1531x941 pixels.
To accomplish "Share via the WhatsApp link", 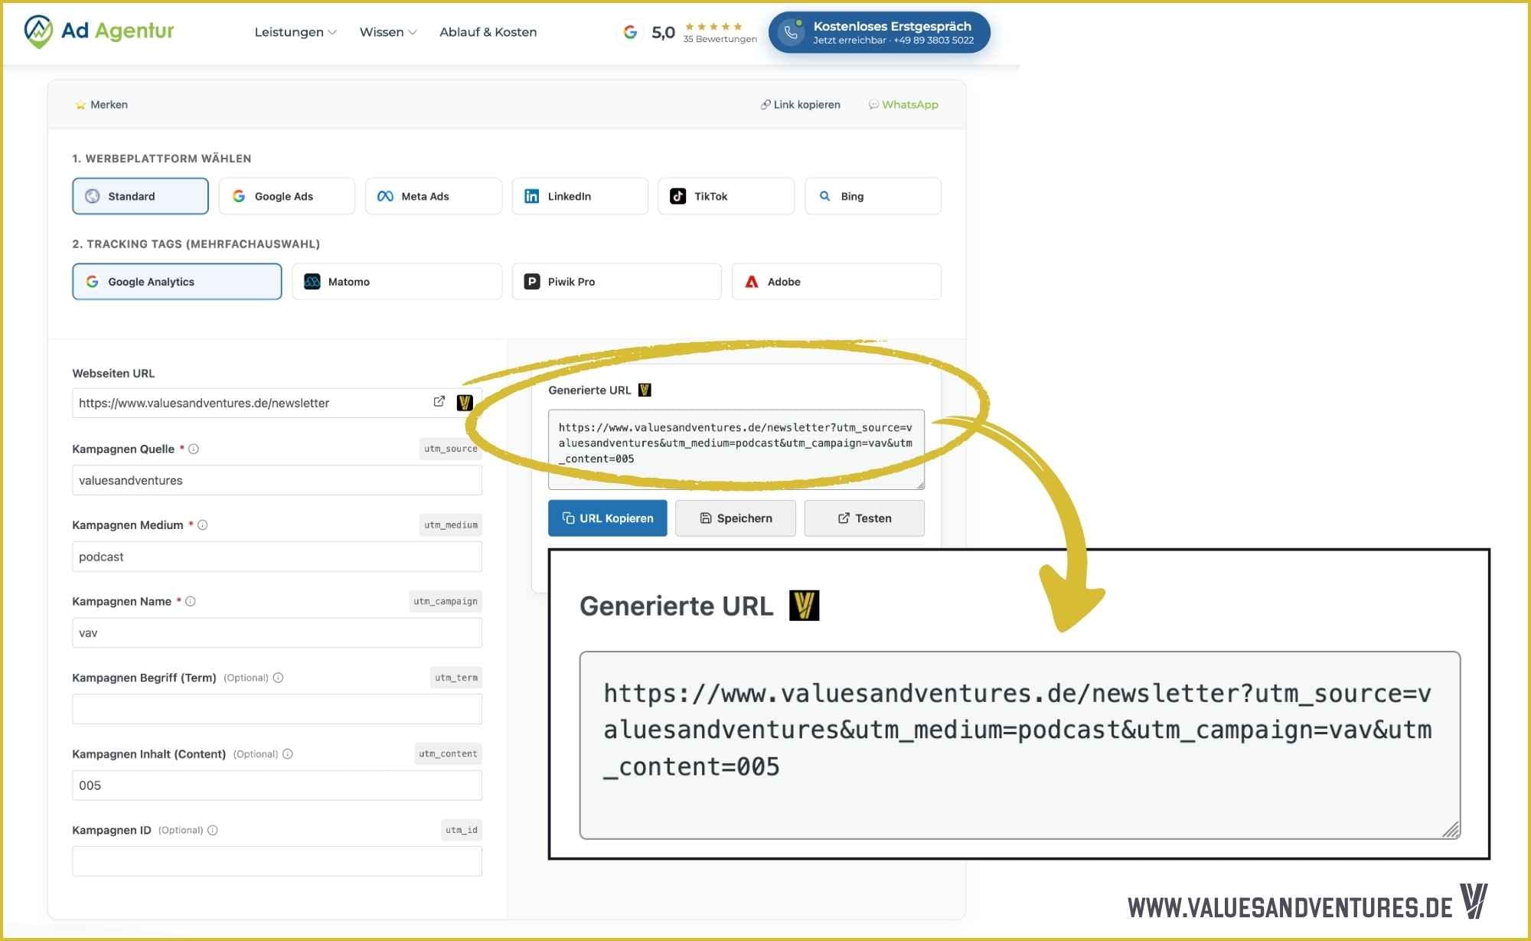I will (x=903, y=105).
